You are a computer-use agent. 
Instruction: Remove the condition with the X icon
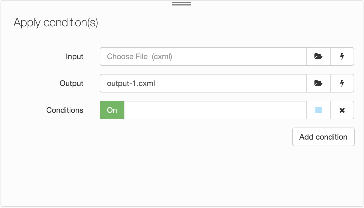coord(342,110)
